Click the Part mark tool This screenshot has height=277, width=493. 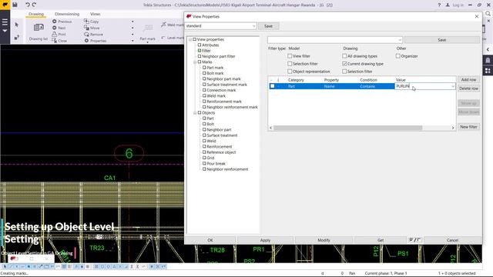[x=147, y=32]
